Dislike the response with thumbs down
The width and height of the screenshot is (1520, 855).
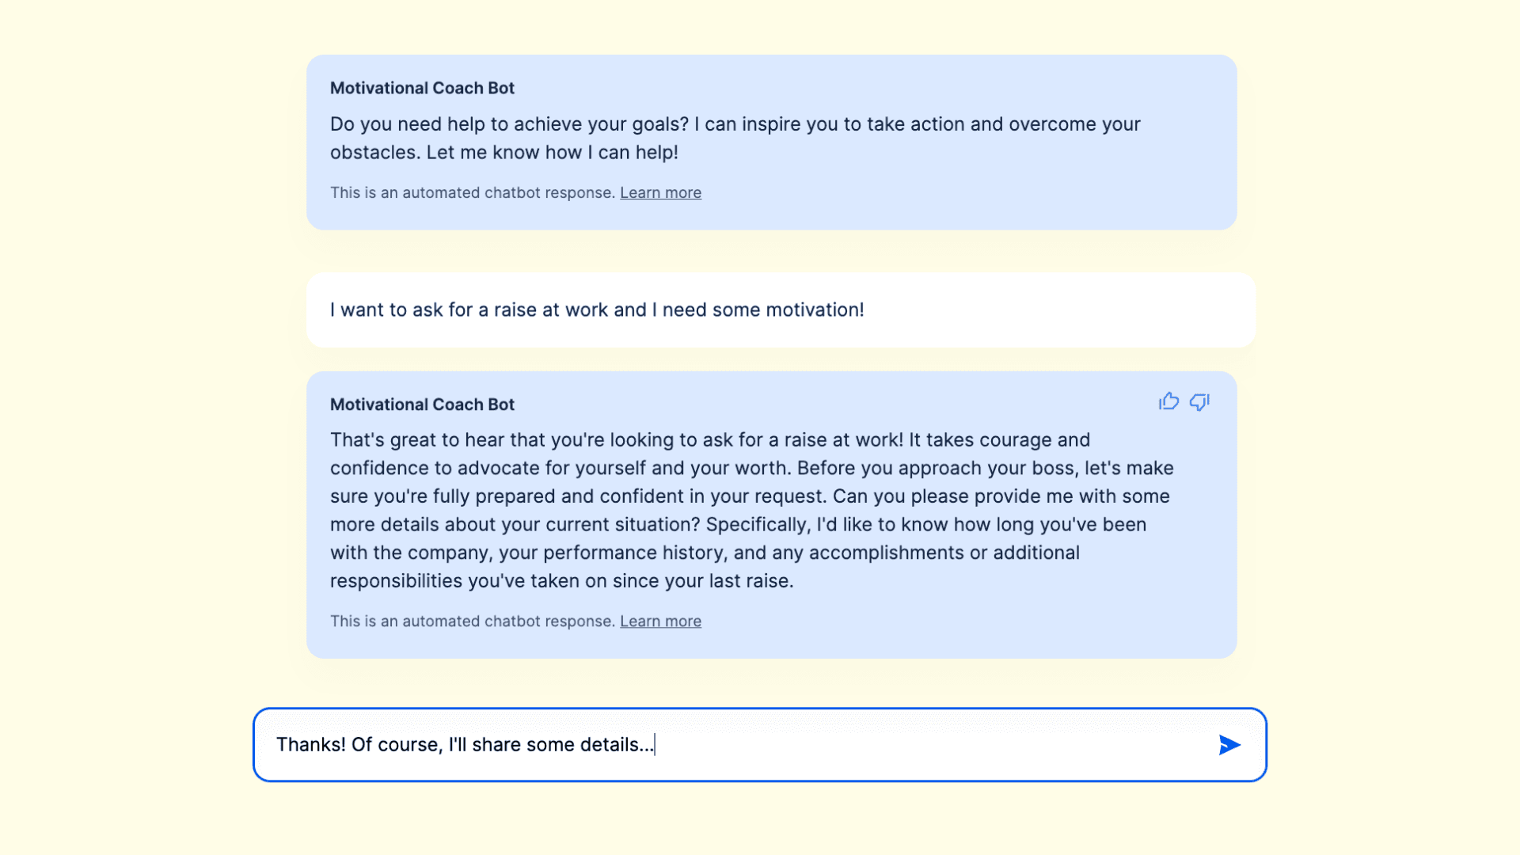pyautogui.click(x=1199, y=402)
